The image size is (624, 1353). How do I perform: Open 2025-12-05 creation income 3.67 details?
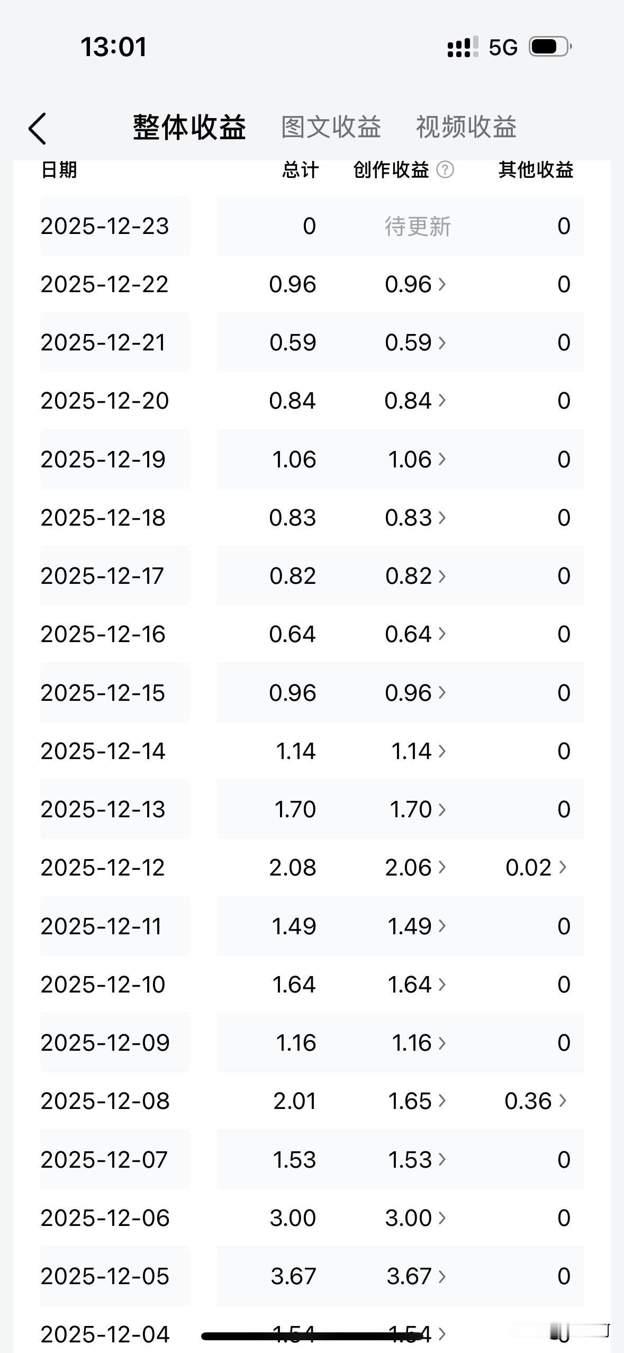(x=416, y=1276)
